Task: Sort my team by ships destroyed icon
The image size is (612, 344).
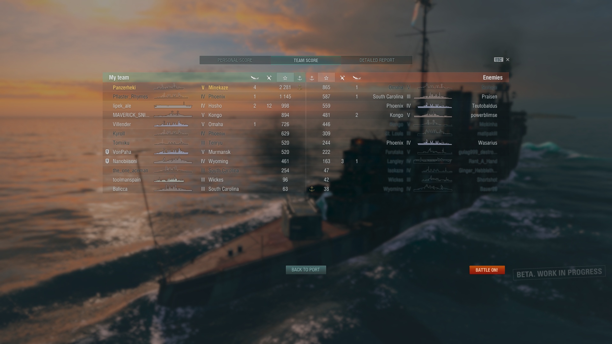Action: point(255,78)
